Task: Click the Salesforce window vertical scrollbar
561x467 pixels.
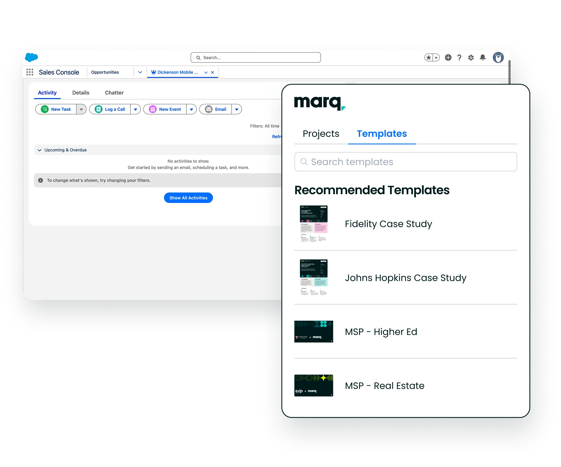Action: pos(510,72)
